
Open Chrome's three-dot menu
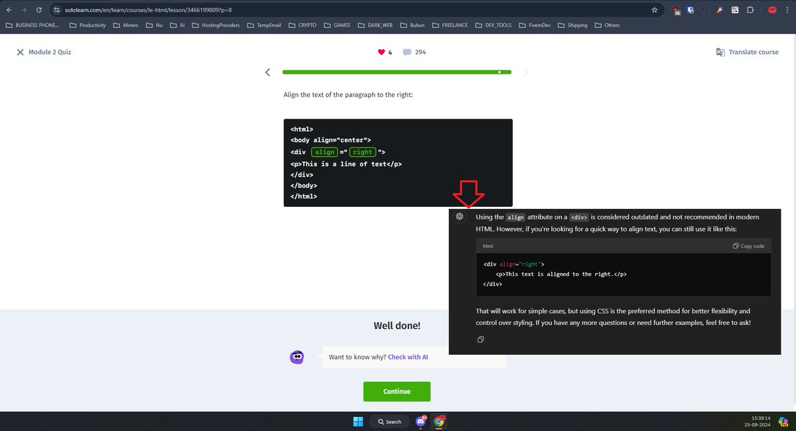[x=787, y=10]
